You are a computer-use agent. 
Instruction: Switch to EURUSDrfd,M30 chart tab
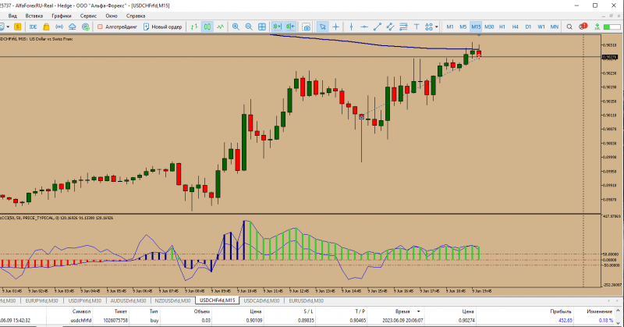click(x=306, y=300)
